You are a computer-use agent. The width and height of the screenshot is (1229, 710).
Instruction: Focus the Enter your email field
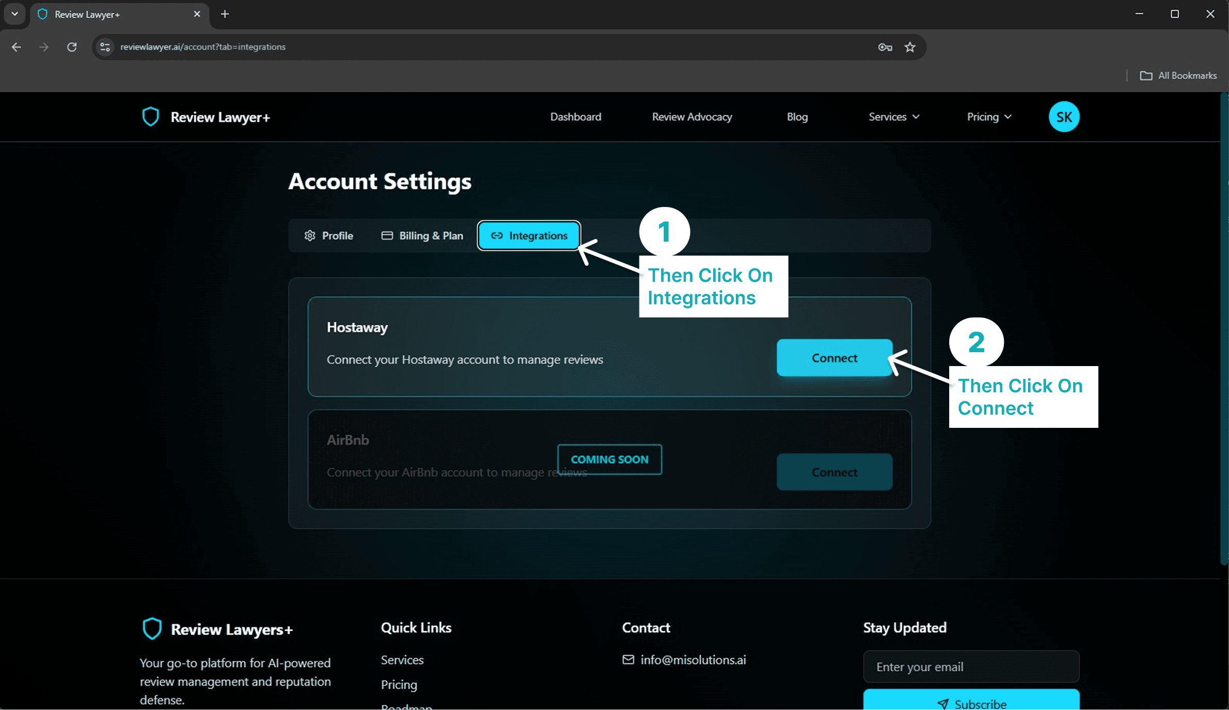(971, 667)
